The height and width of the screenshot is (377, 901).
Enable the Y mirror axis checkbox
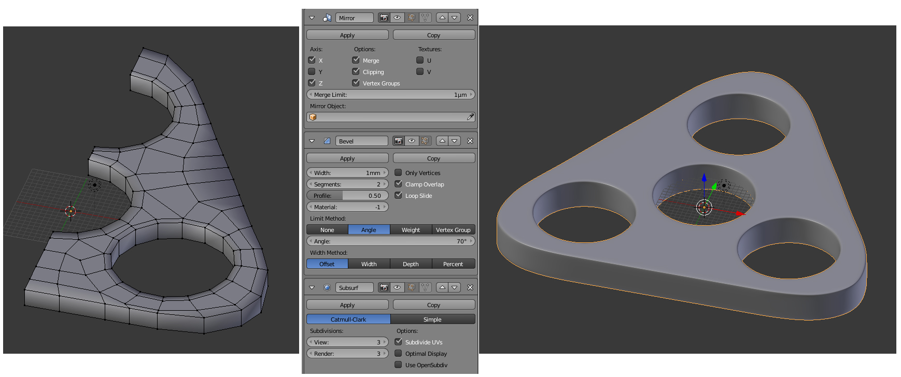pyautogui.click(x=312, y=71)
